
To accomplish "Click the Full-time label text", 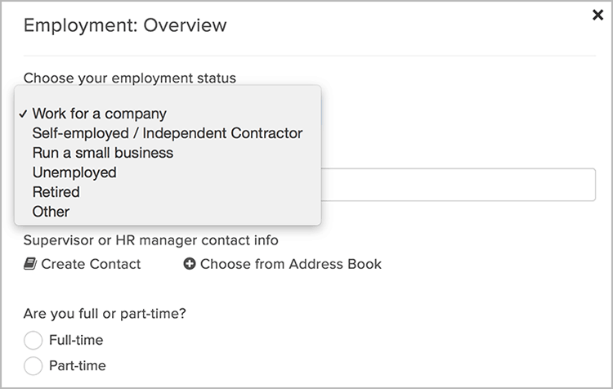I will [x=76, y=340].
